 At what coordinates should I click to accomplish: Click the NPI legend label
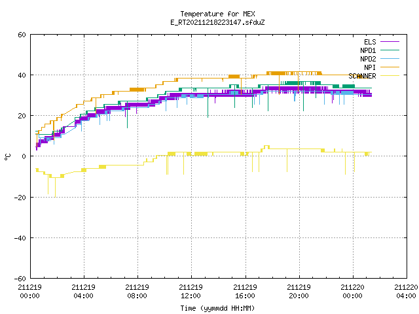point(370,67)
